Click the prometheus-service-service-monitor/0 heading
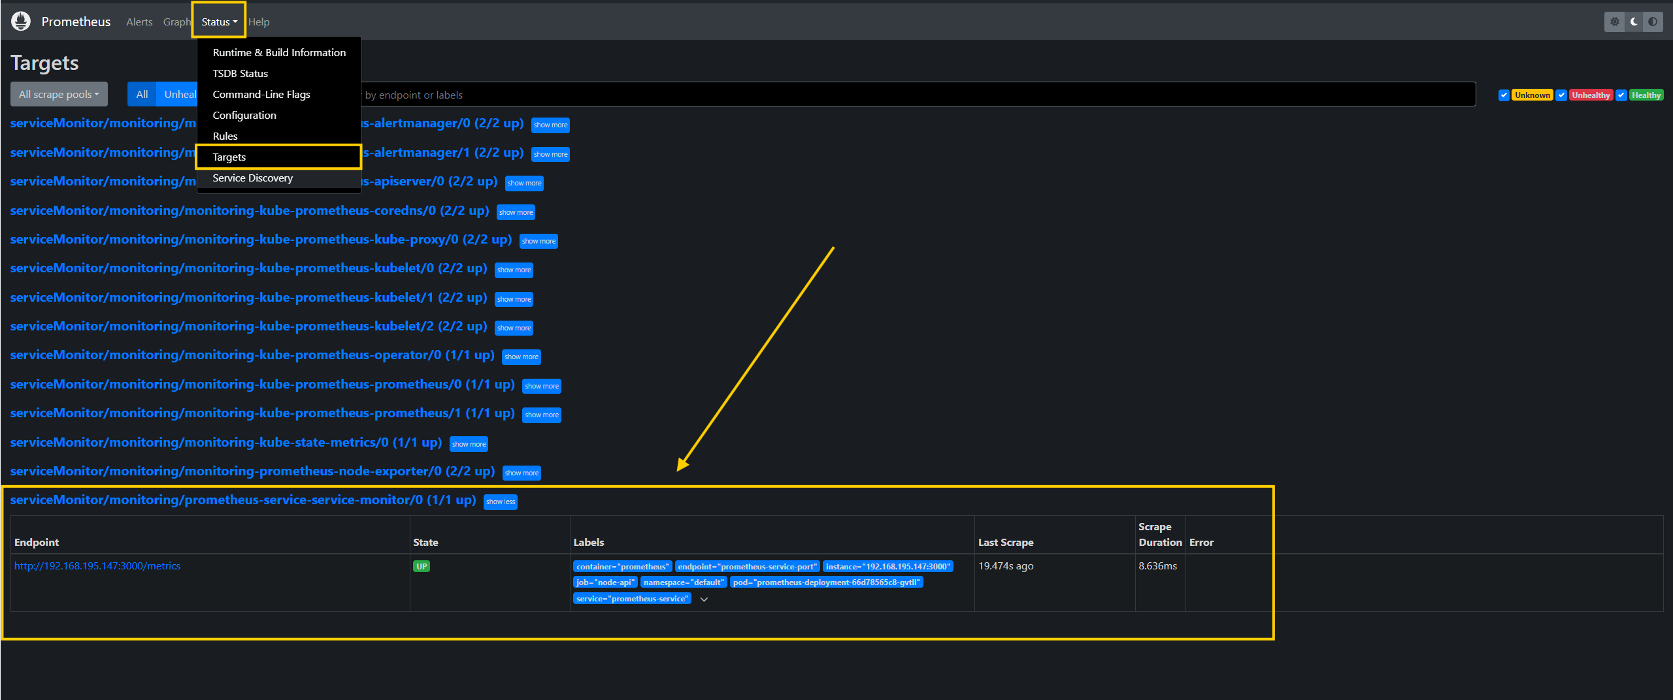Image resolution: width=1673 pixels, height=700 pixels. click(x=243, y=500)
